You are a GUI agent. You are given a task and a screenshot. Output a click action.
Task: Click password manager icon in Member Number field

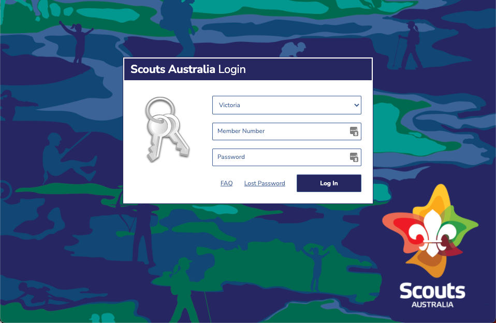click(x=354, y=131)
